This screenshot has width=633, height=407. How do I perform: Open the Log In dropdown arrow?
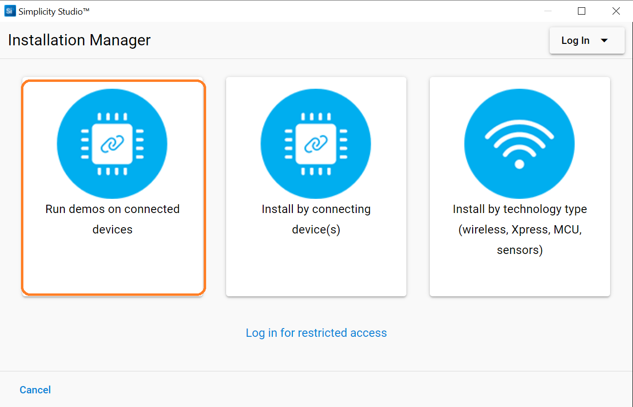click(x=604, y=40)
